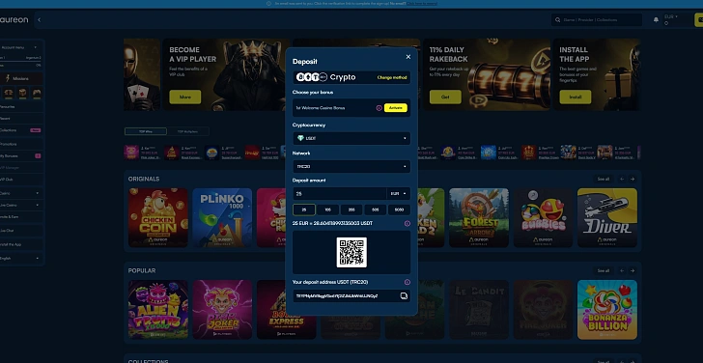This screenshot has height=363, width=703.
Task: Open the Chicken Coin game thumbnail
Action: (157, 217)
